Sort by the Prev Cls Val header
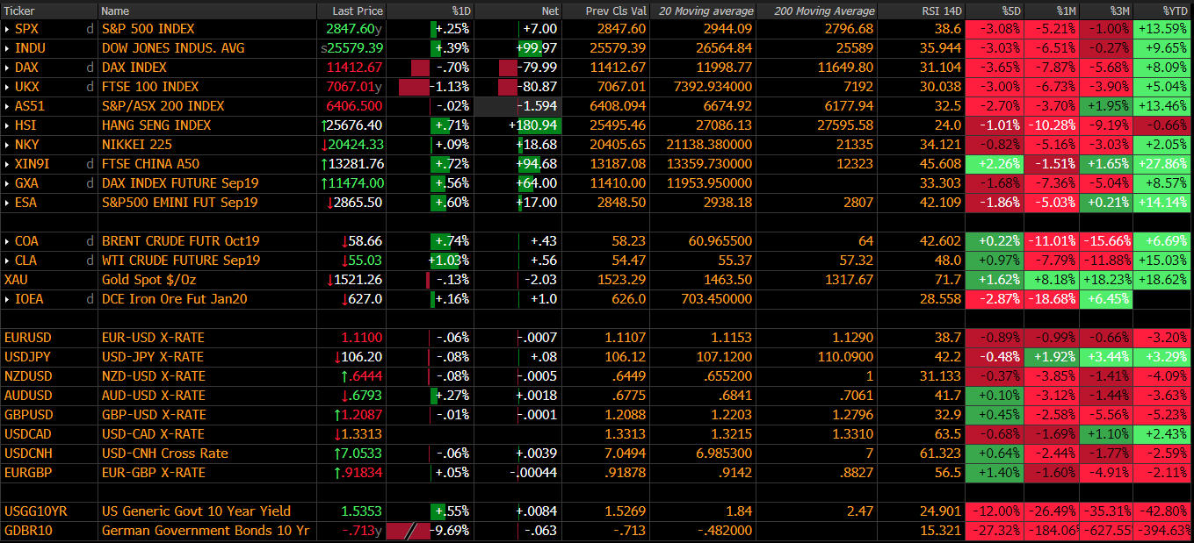 point(606,11)
